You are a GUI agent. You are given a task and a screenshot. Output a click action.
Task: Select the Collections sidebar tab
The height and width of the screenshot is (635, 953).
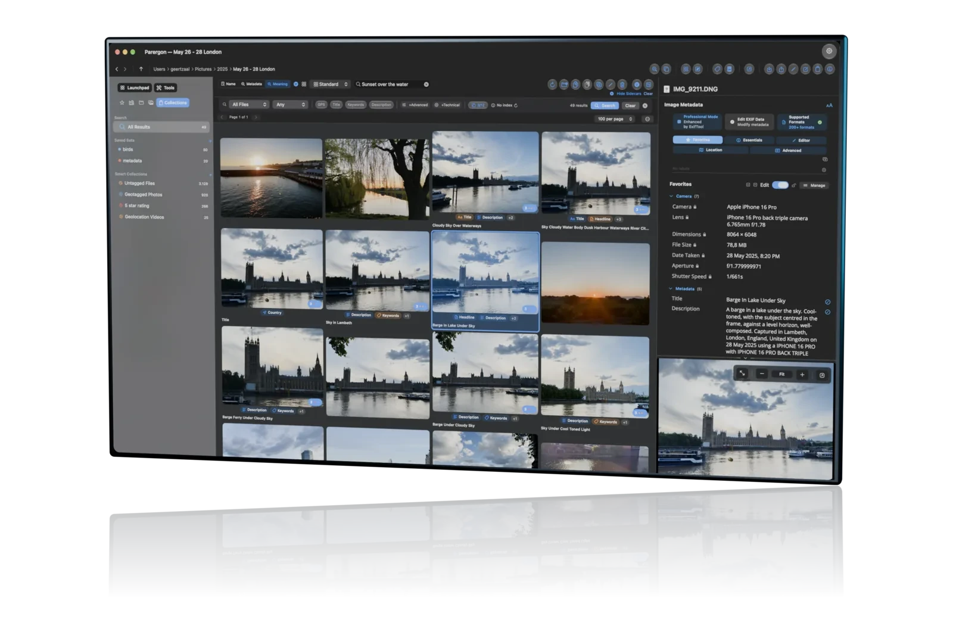coord(173,102)
